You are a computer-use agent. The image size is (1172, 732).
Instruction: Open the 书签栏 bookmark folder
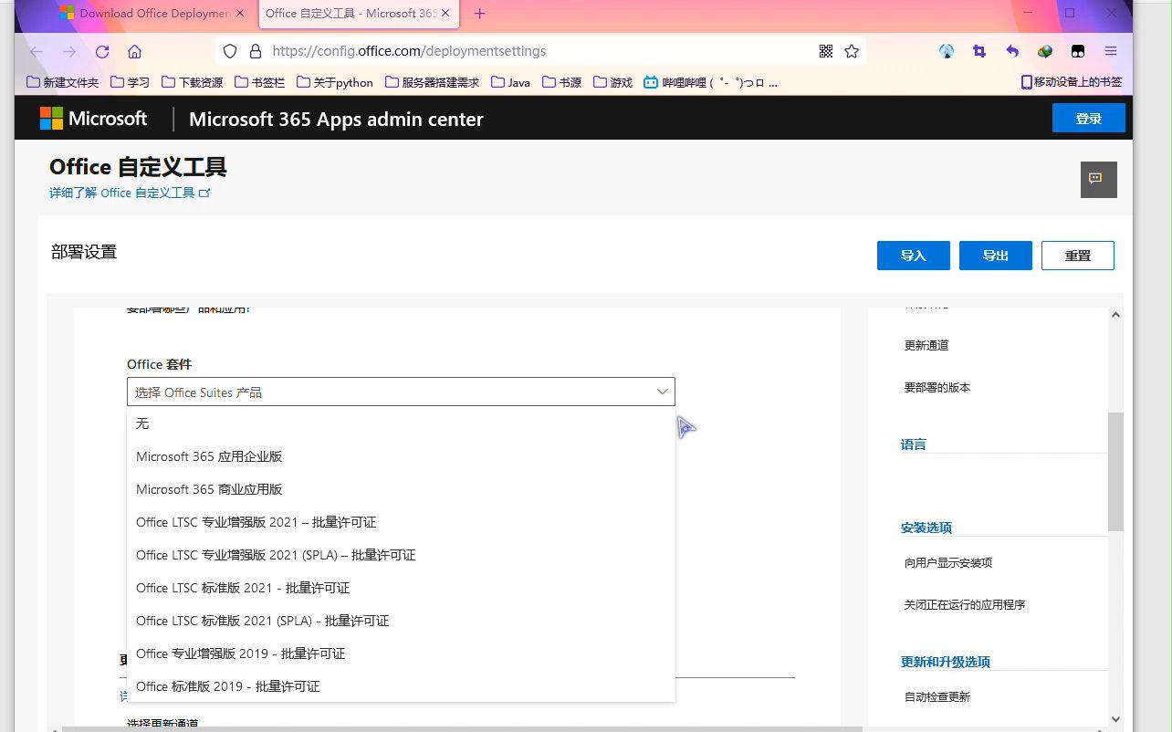(259, 82)
